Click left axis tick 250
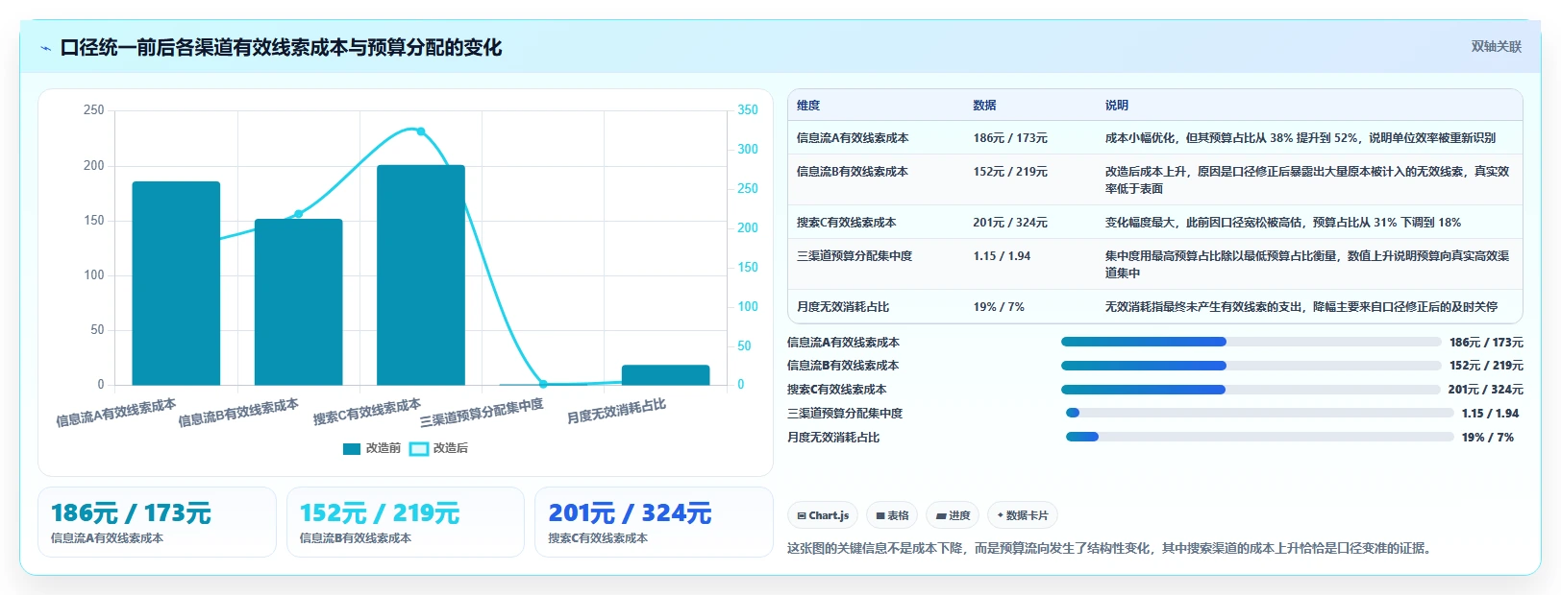 (x=93, y=110)
